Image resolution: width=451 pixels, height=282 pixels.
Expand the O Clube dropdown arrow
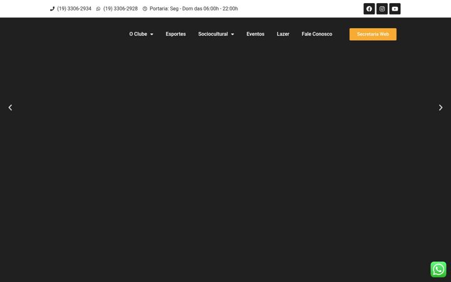point(152,34)
